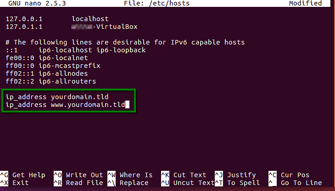Image resolution: width=335 pixels, height=191 pixels.
Task: Click the To Spell shortcut
Action: click(x=244, y=183)
